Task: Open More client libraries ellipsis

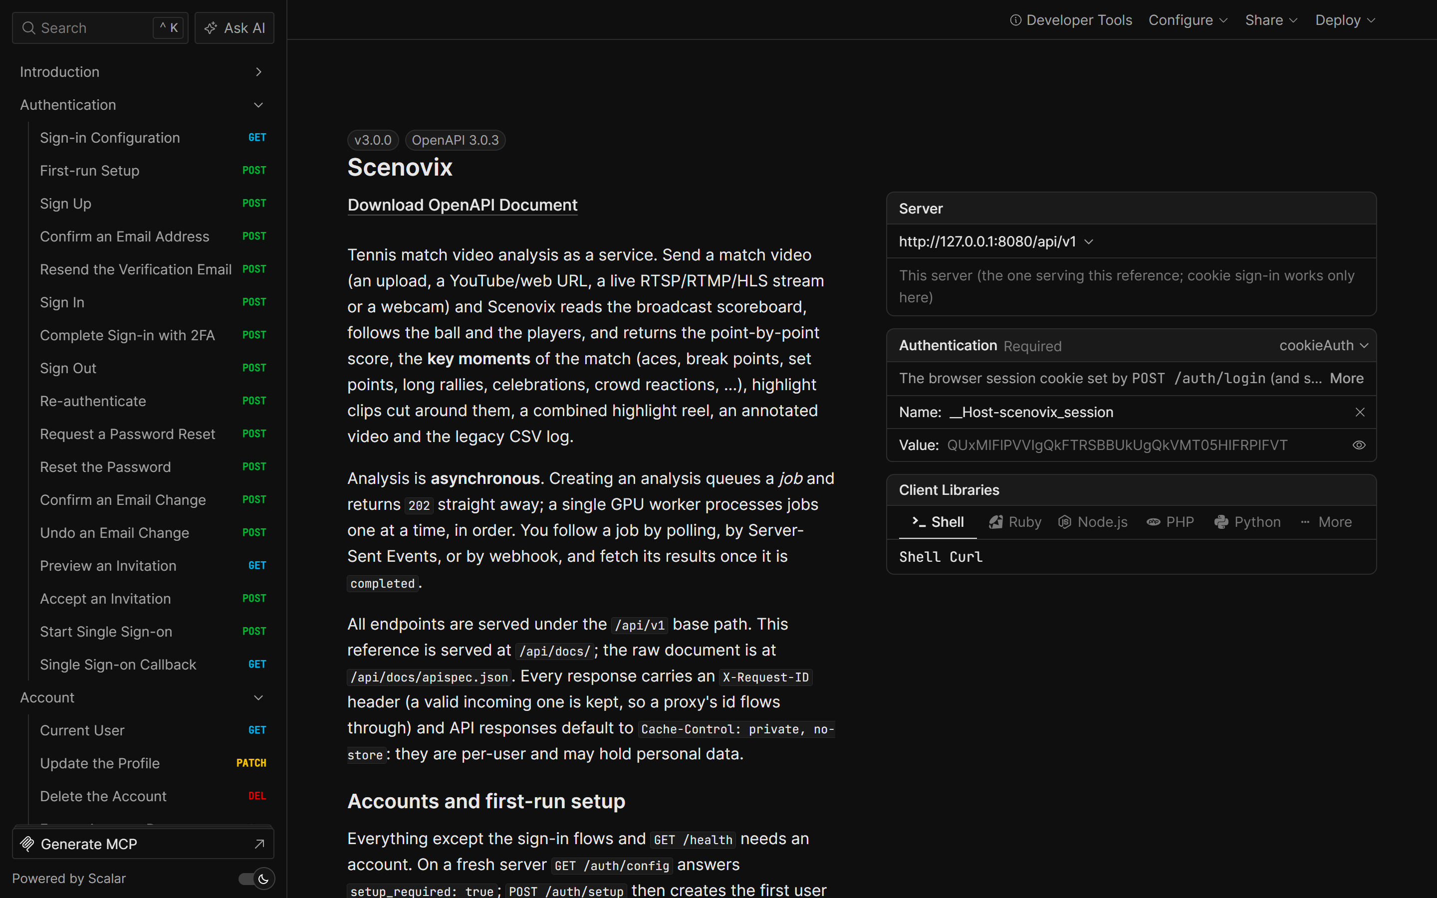Action: tap(1305, 522)
